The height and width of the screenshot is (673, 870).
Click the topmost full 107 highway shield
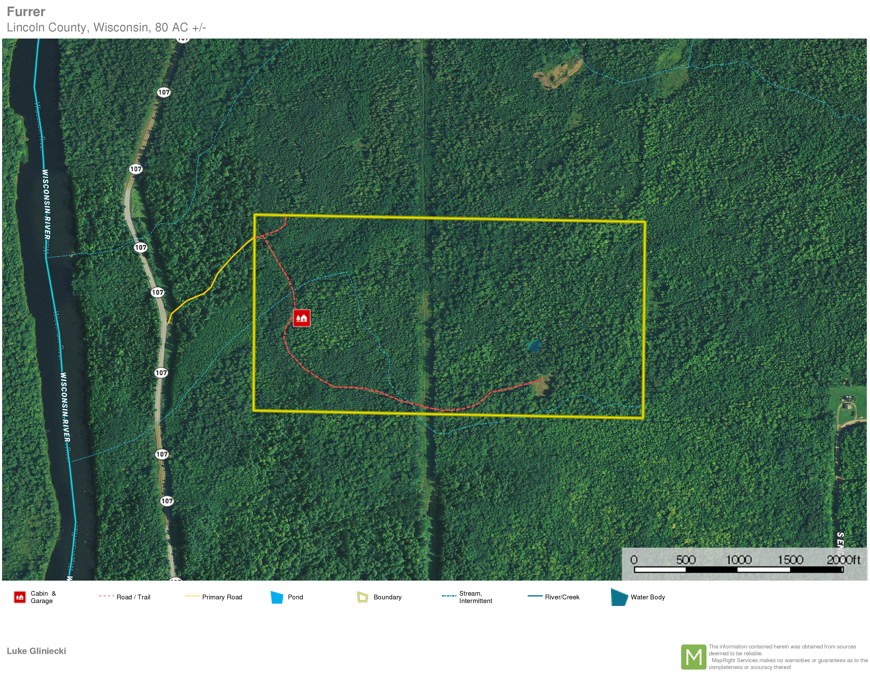coord(164,92)
